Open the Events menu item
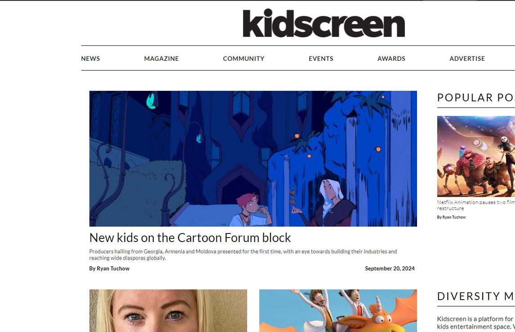This screenshot has width=515, height=332. 321,58
